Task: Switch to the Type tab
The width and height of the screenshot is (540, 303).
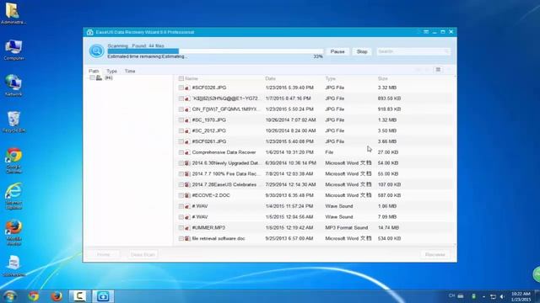Action: [x=111, y=71]
